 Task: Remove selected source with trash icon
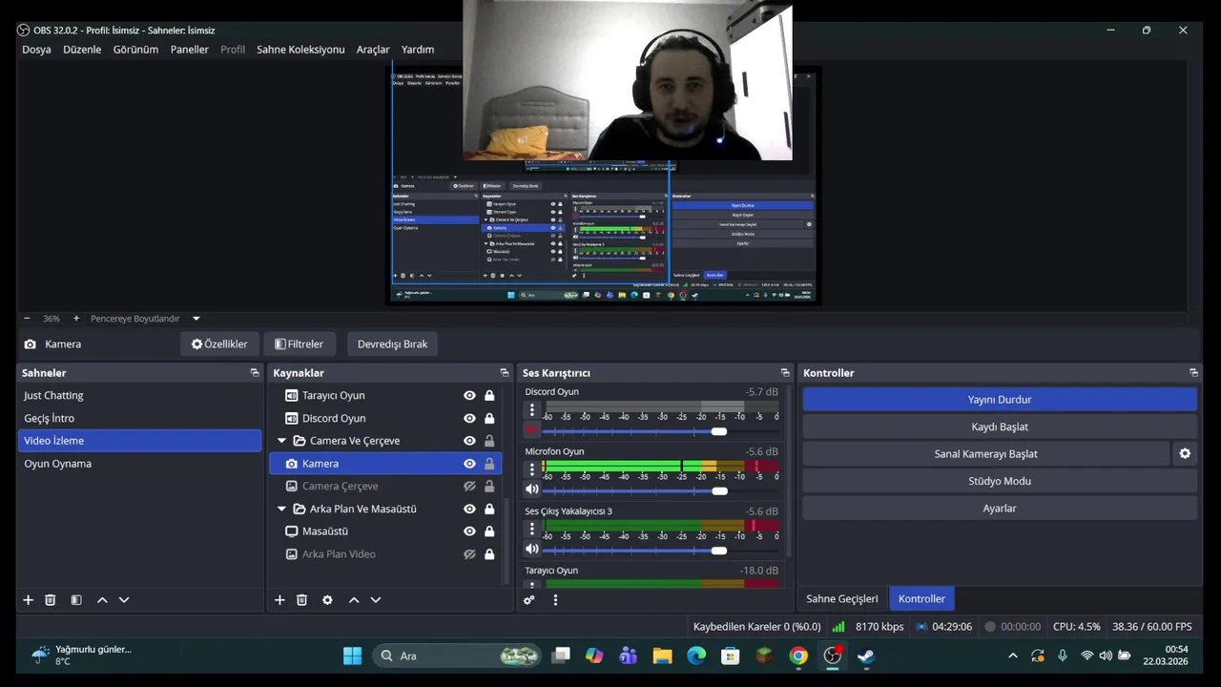301,600
